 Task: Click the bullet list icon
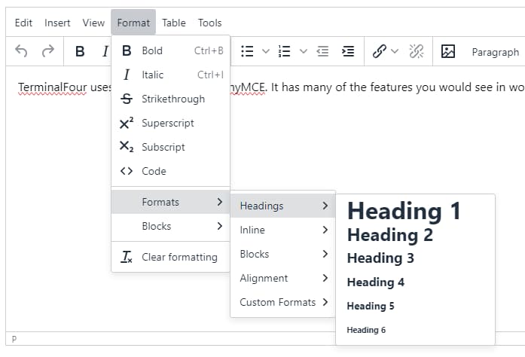(x=246, y=51)
